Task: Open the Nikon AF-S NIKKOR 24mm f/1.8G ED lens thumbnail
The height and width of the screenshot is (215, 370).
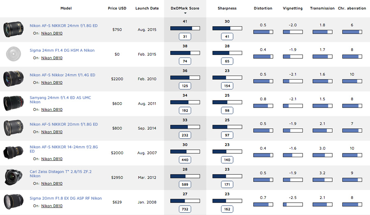Action: (x=14, y=30)
